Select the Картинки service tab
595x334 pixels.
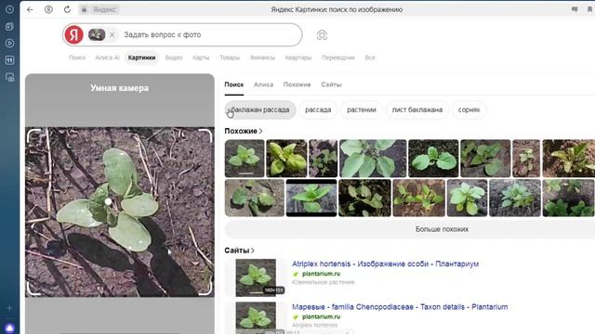[x=141, y=58]
